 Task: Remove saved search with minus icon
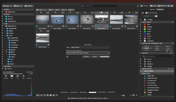[x=171, y=69]
